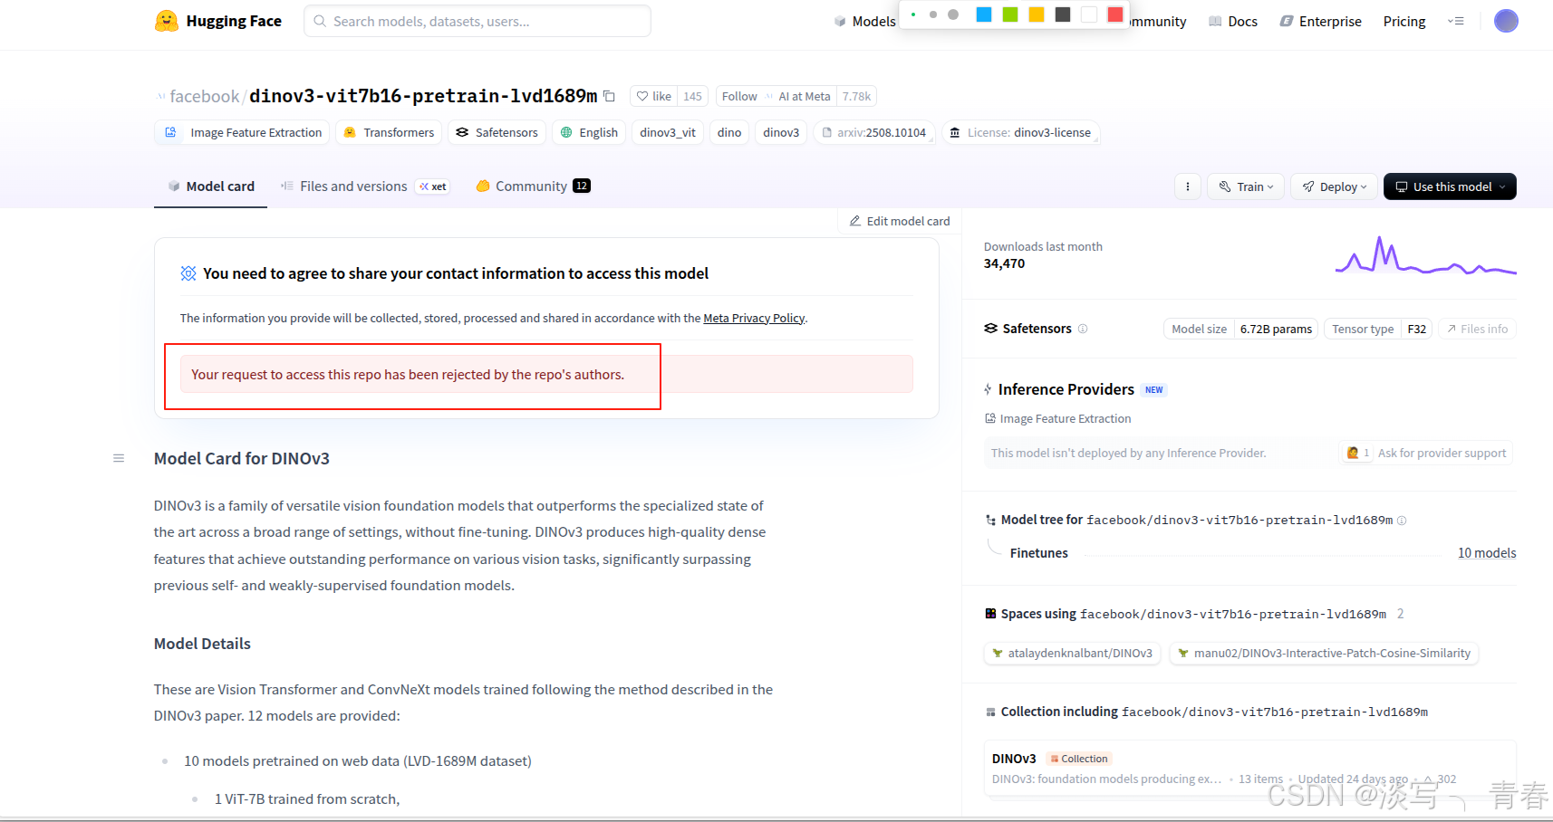Open the Models page from the top navigation
This screenshot has height=822, width=1553.
(865, 21)
